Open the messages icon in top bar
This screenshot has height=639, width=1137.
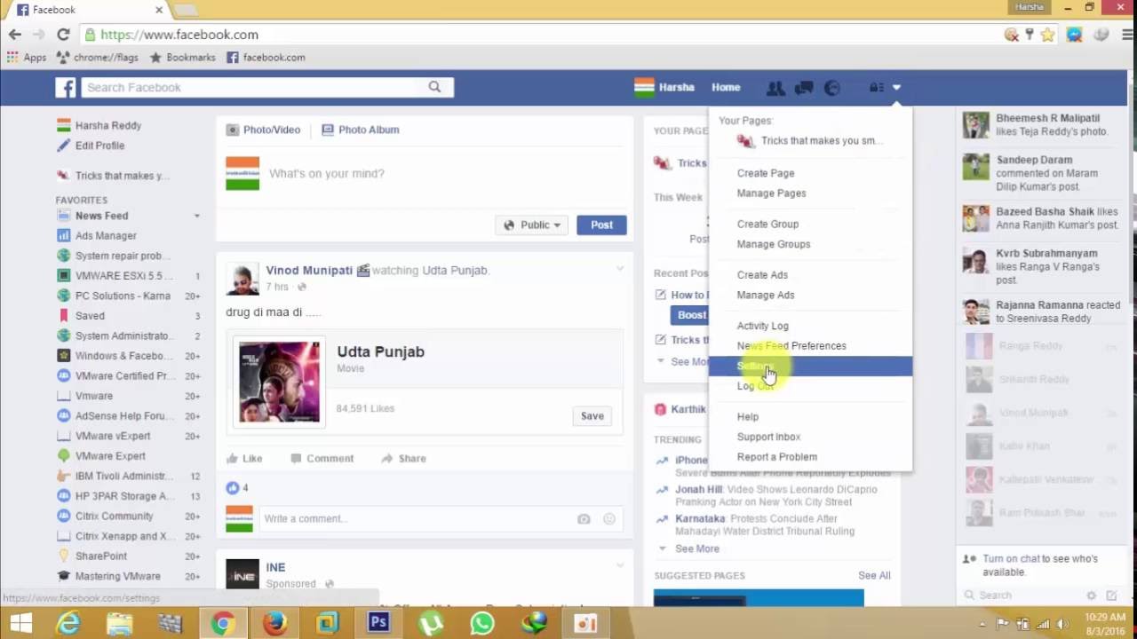coord(804,87)
